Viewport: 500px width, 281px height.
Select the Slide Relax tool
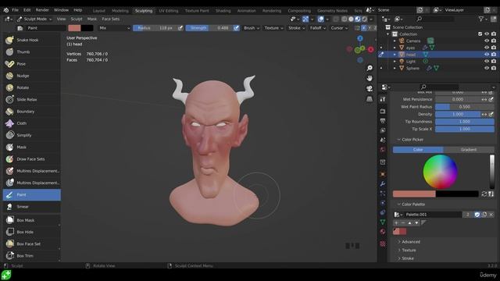click(x=31, y=100)
